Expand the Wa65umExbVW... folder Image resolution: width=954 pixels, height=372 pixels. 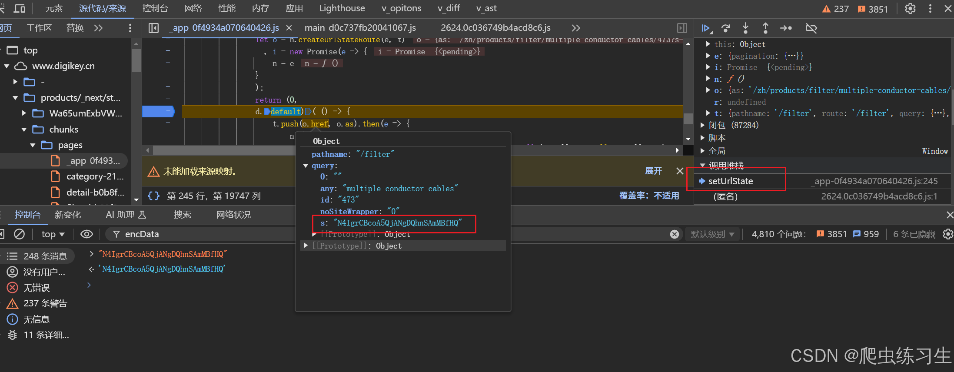pos(24,113)
